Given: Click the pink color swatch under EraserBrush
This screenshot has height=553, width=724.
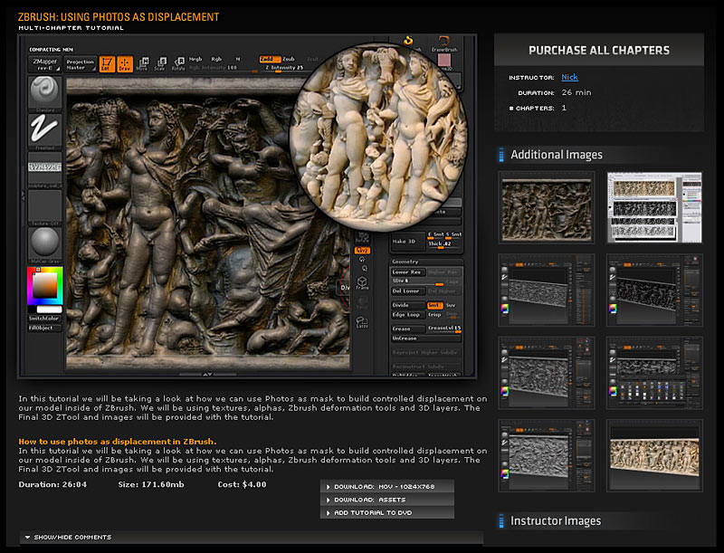Looking at the screenshot, I should 443,60.
